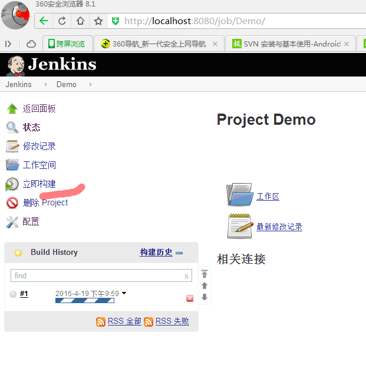Click the green security shield icon

(x=116, y=21)
